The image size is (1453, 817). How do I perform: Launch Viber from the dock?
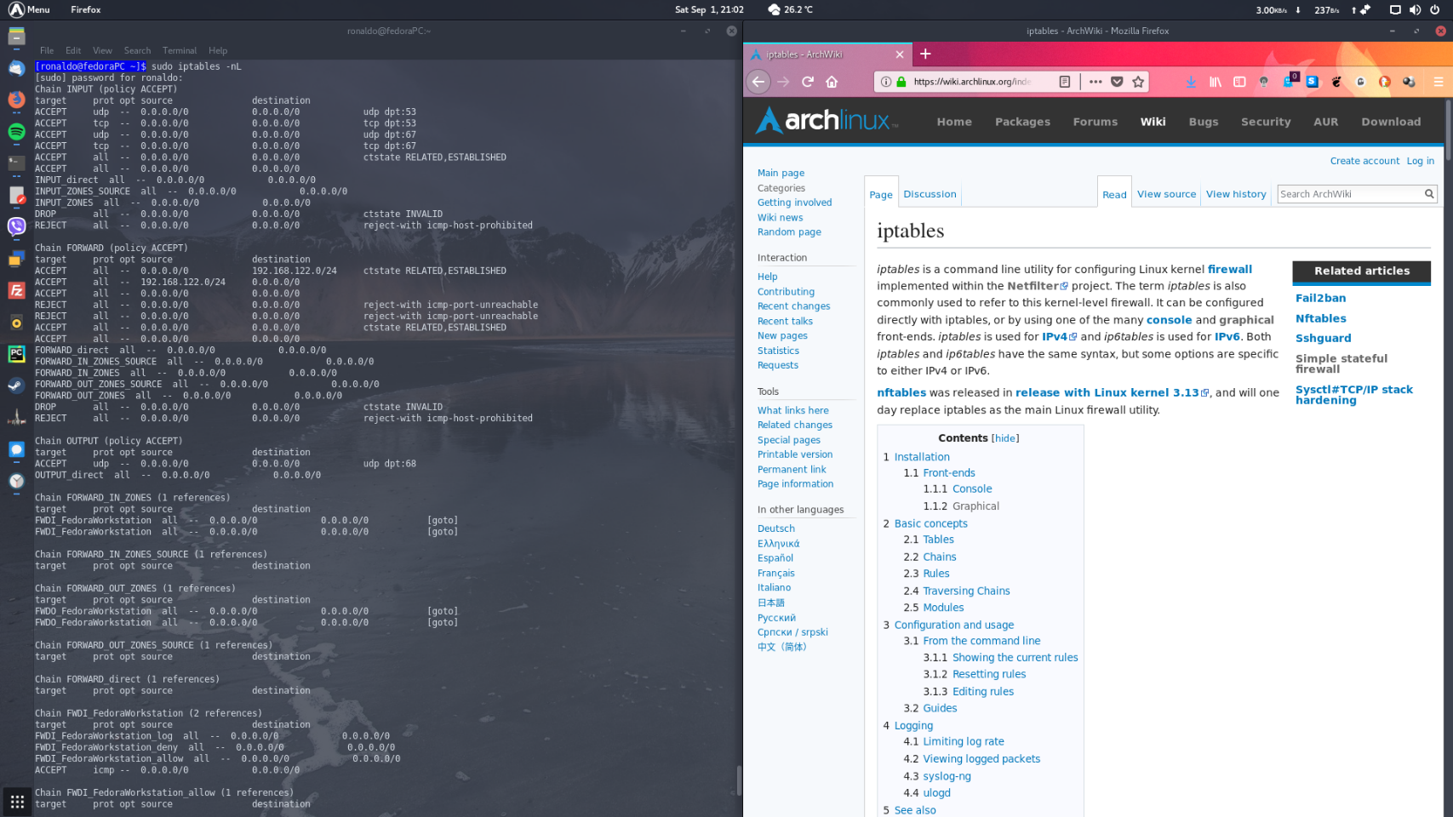click(16, 226)
